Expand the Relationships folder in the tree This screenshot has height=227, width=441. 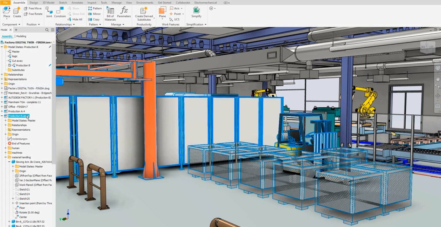click(2, 74)
